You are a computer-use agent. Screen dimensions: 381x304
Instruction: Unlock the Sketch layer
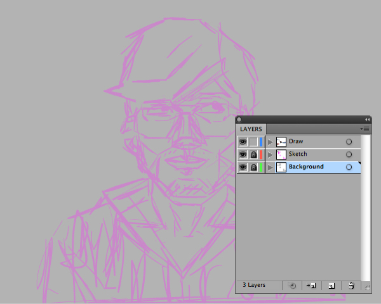point(253,155)
